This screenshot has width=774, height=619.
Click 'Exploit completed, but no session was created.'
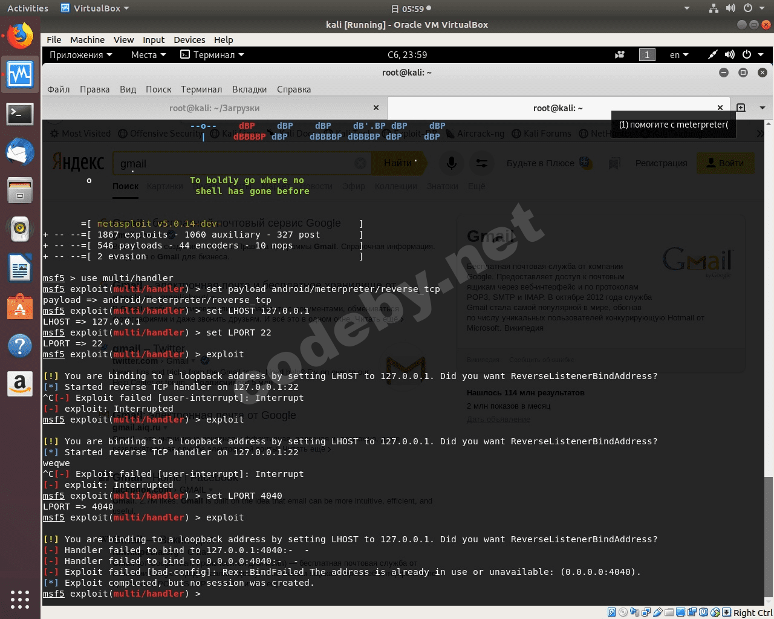[189, 583]
